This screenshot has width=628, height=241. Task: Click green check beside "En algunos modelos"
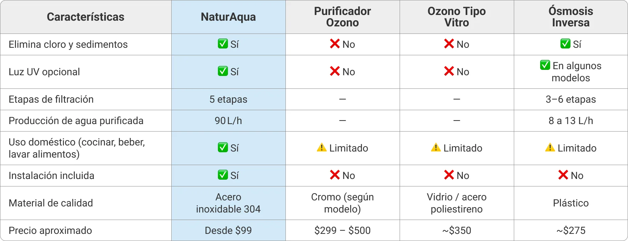(x=545, y=65)
